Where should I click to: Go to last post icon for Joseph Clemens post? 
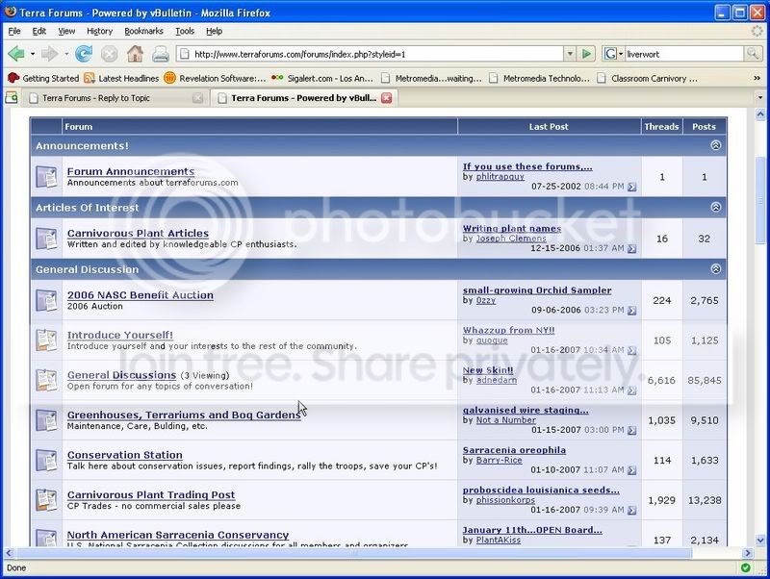point(632,249)
